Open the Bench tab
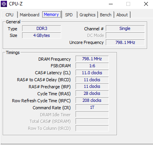 pyautogui.click(x=106, y=15)
